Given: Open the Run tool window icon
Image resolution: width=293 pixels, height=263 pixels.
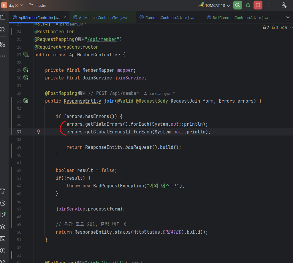Looking at the screenshot, I should point(3,215).
